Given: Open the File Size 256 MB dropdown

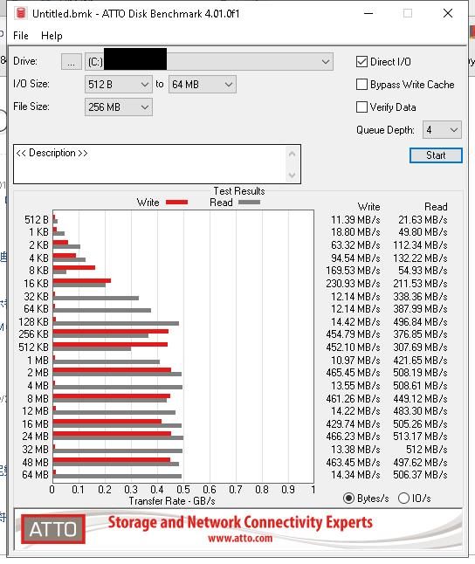Looking at the screenshot, I should [x=119, y=107].
